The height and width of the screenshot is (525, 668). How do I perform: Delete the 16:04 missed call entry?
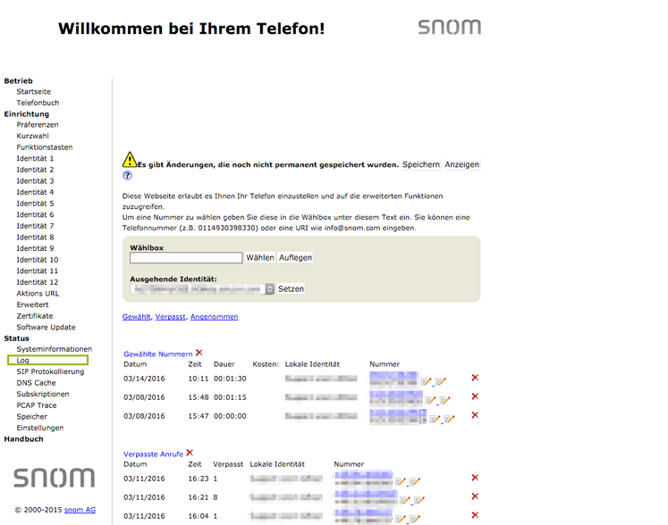point(475,515)
